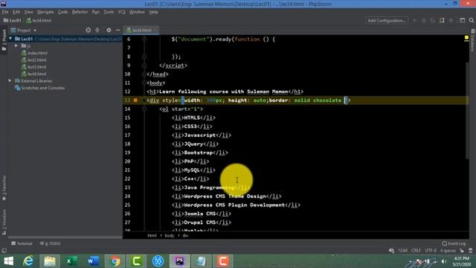Toggle the Structure side tab
Image resolution: width=476 pixels, height=268 pixels.
(x=4, y=222)
